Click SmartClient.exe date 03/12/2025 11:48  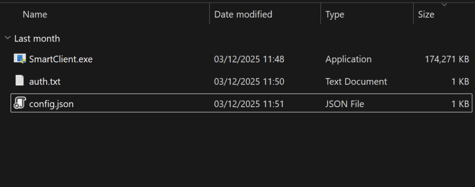[x=249, y=59]
